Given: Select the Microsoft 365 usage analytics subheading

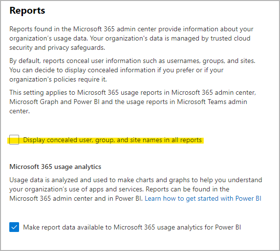Looking at the screenshot, I should 55,167.
